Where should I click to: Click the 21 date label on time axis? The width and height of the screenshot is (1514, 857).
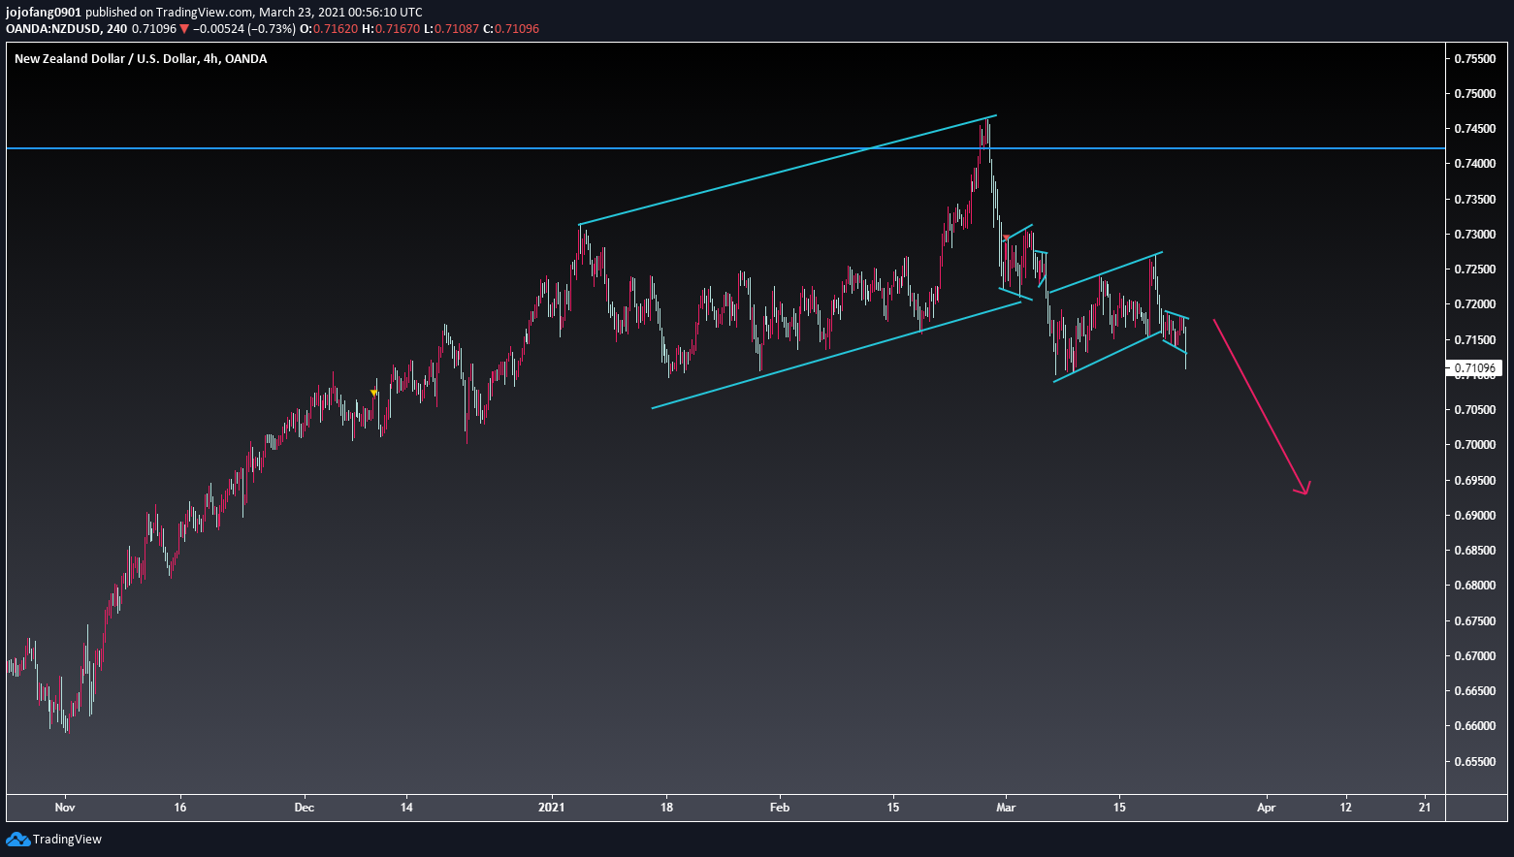(x=1425, y=807)
